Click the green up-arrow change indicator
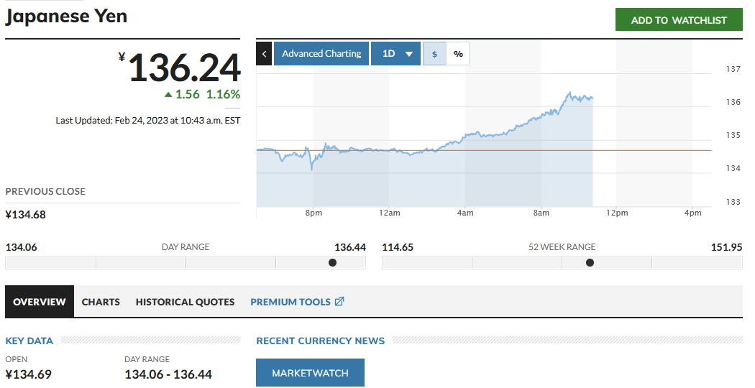The width and height of the screenshot is (755, 388). coord(168,95)
